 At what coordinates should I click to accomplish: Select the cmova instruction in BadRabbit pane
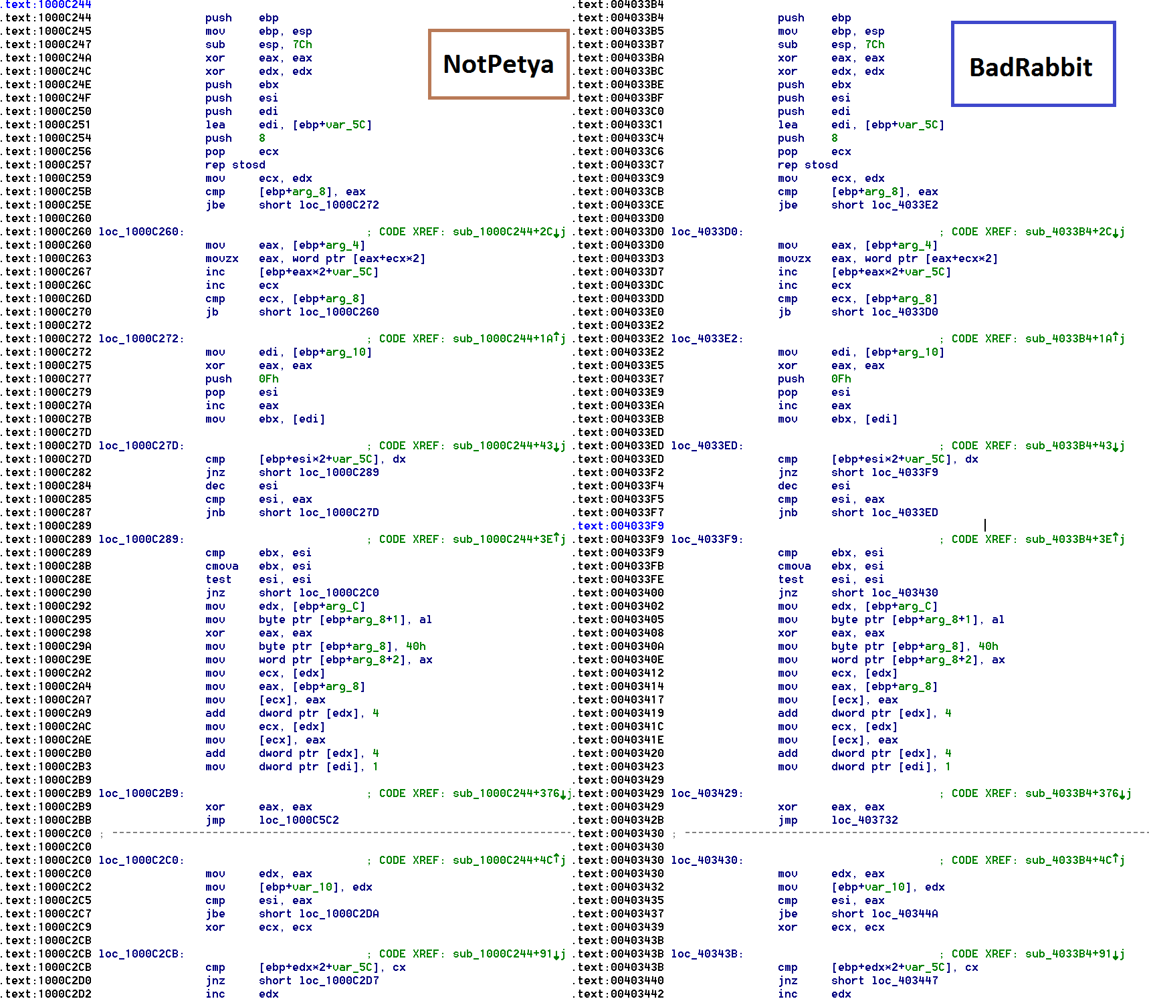[x=794, y=566]
